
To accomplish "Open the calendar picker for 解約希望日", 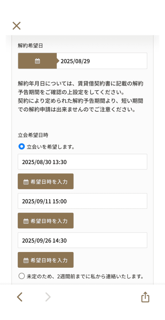I will pyautogui.click(x=37, y=61).
